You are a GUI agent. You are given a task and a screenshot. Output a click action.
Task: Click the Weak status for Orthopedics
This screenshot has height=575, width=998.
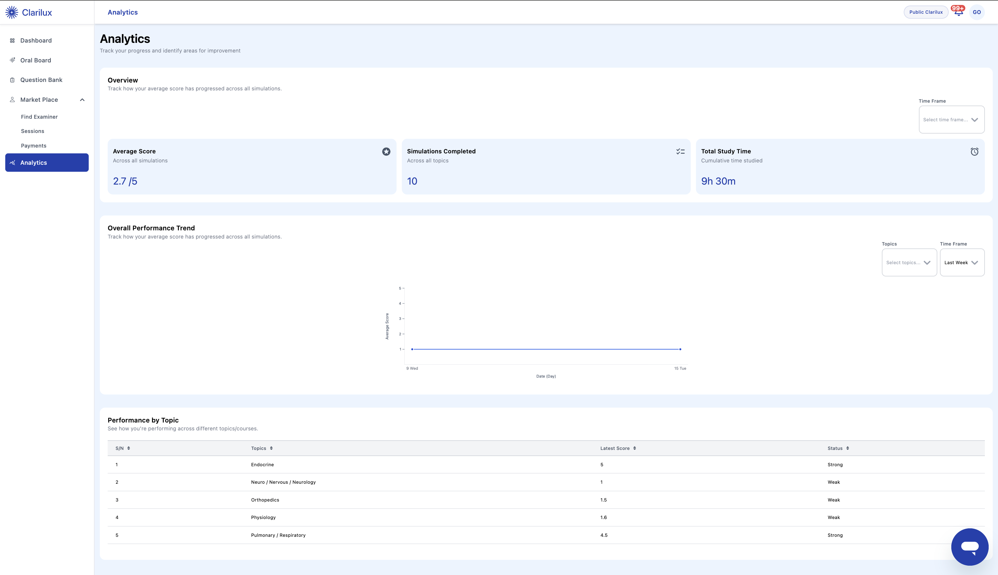834,500
